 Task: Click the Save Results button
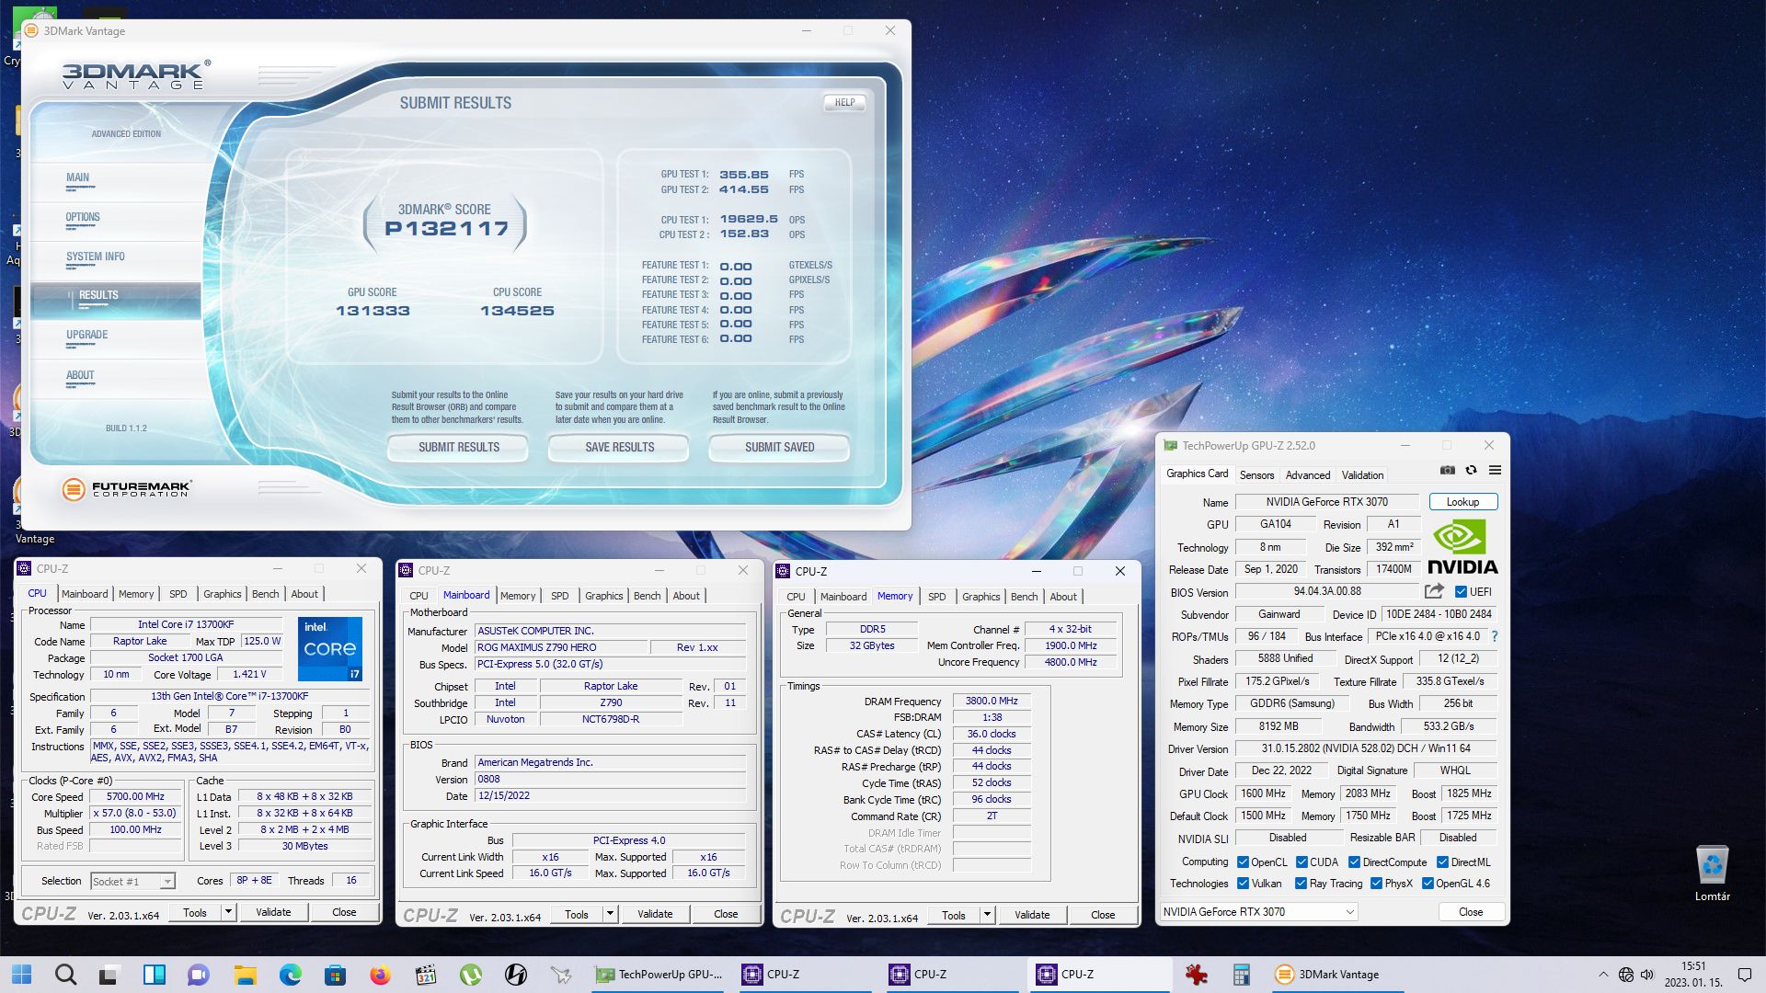coord(619,448)
